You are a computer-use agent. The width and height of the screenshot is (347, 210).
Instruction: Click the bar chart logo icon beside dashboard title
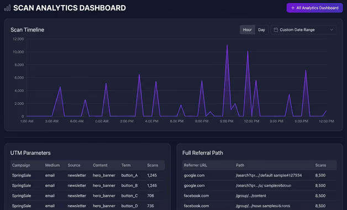coord(7,8)
